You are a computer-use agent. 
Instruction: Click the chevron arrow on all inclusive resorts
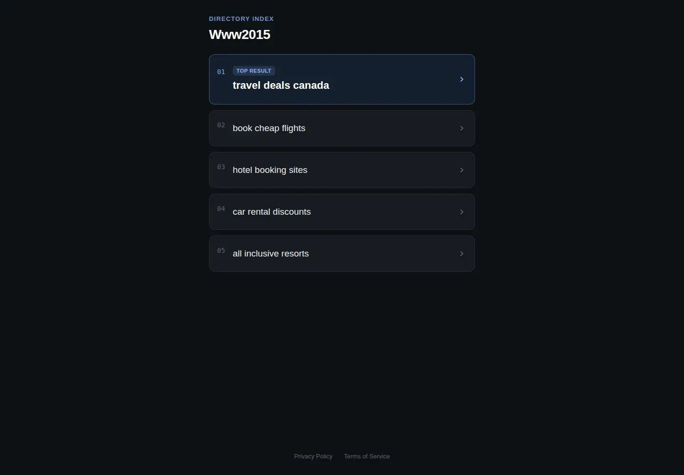click(461, 254)
